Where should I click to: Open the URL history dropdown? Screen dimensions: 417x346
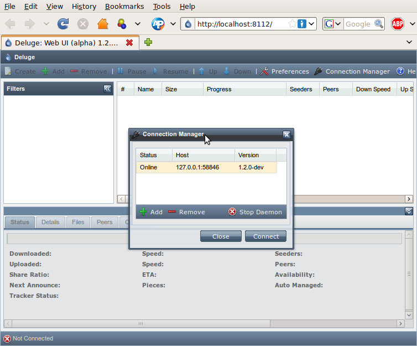pyautogui.click(x=311, y=24)
